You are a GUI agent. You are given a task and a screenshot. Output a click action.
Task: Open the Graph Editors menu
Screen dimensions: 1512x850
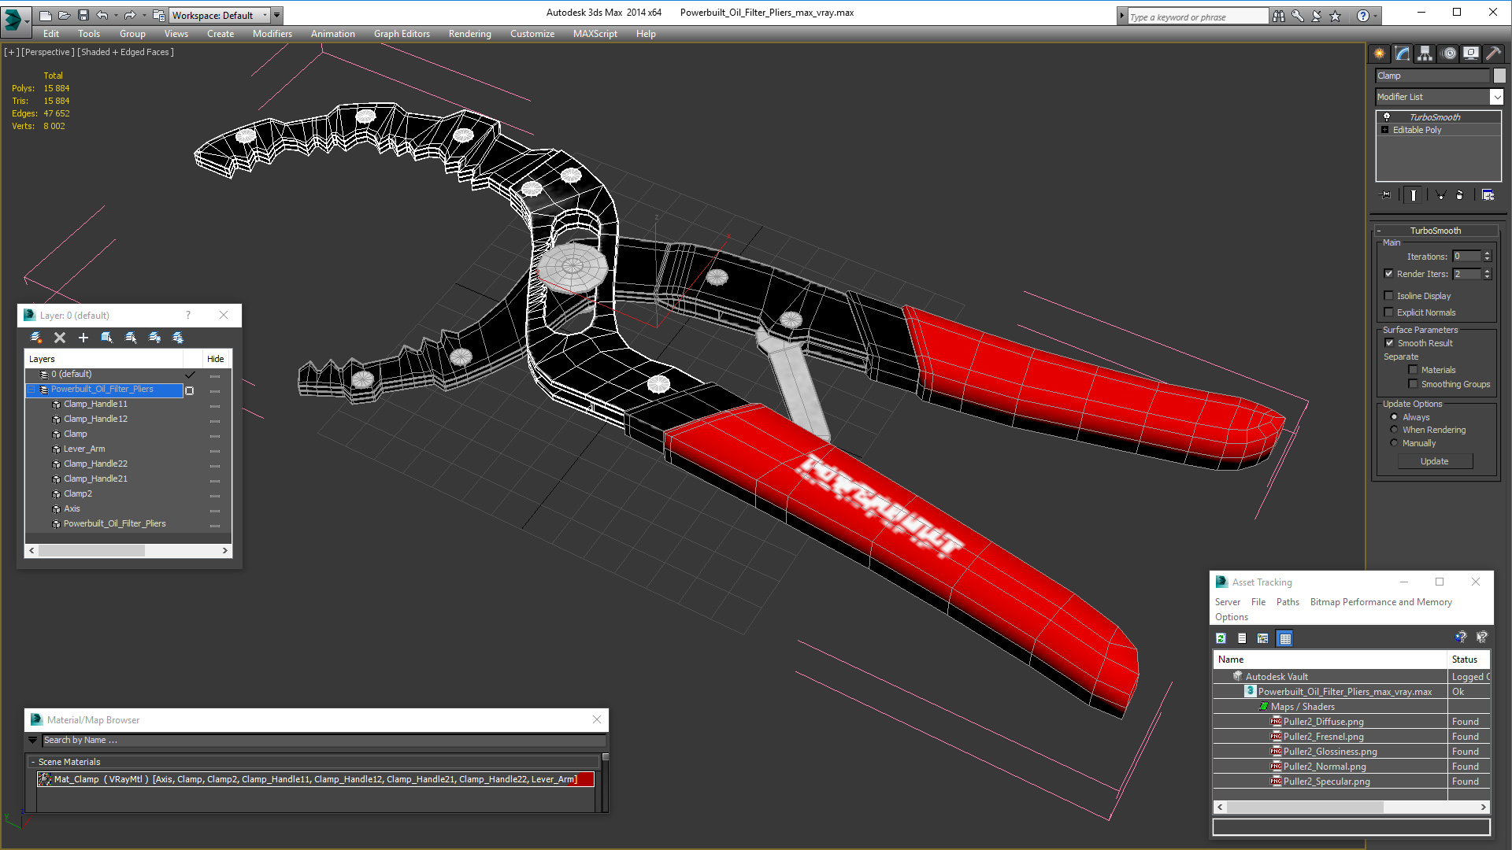(x=402, y=34)
